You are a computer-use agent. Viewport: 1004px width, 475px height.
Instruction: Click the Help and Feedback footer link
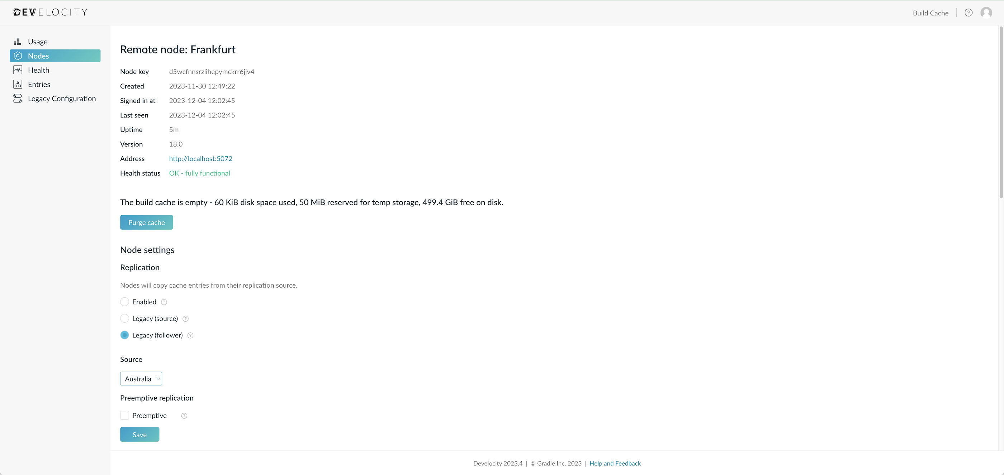click(615, 463)
